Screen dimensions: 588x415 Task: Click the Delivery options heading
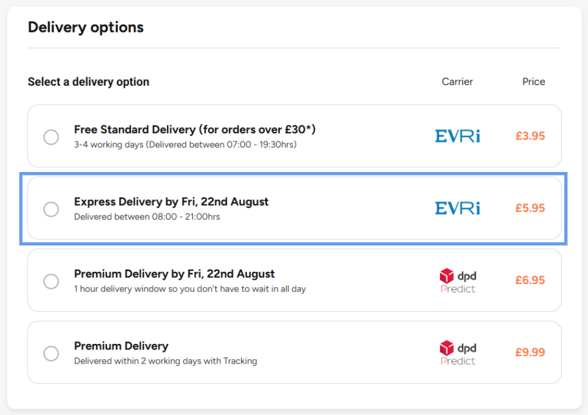(86, 27)
